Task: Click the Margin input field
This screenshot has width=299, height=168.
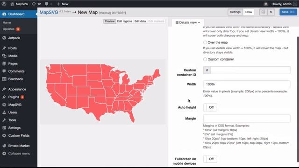Action: point(247,119)
